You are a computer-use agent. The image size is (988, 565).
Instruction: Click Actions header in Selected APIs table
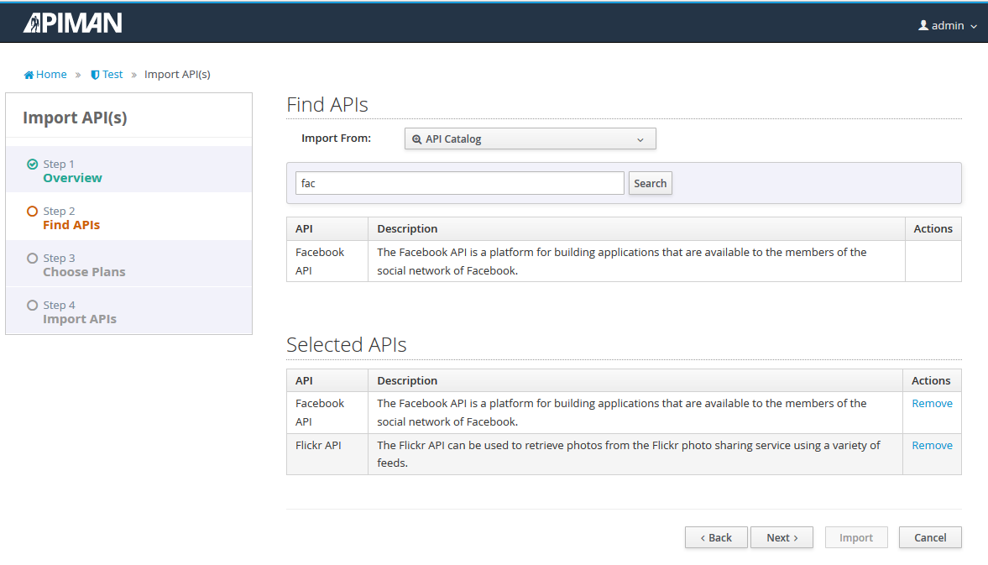click(x=931, y=380)
